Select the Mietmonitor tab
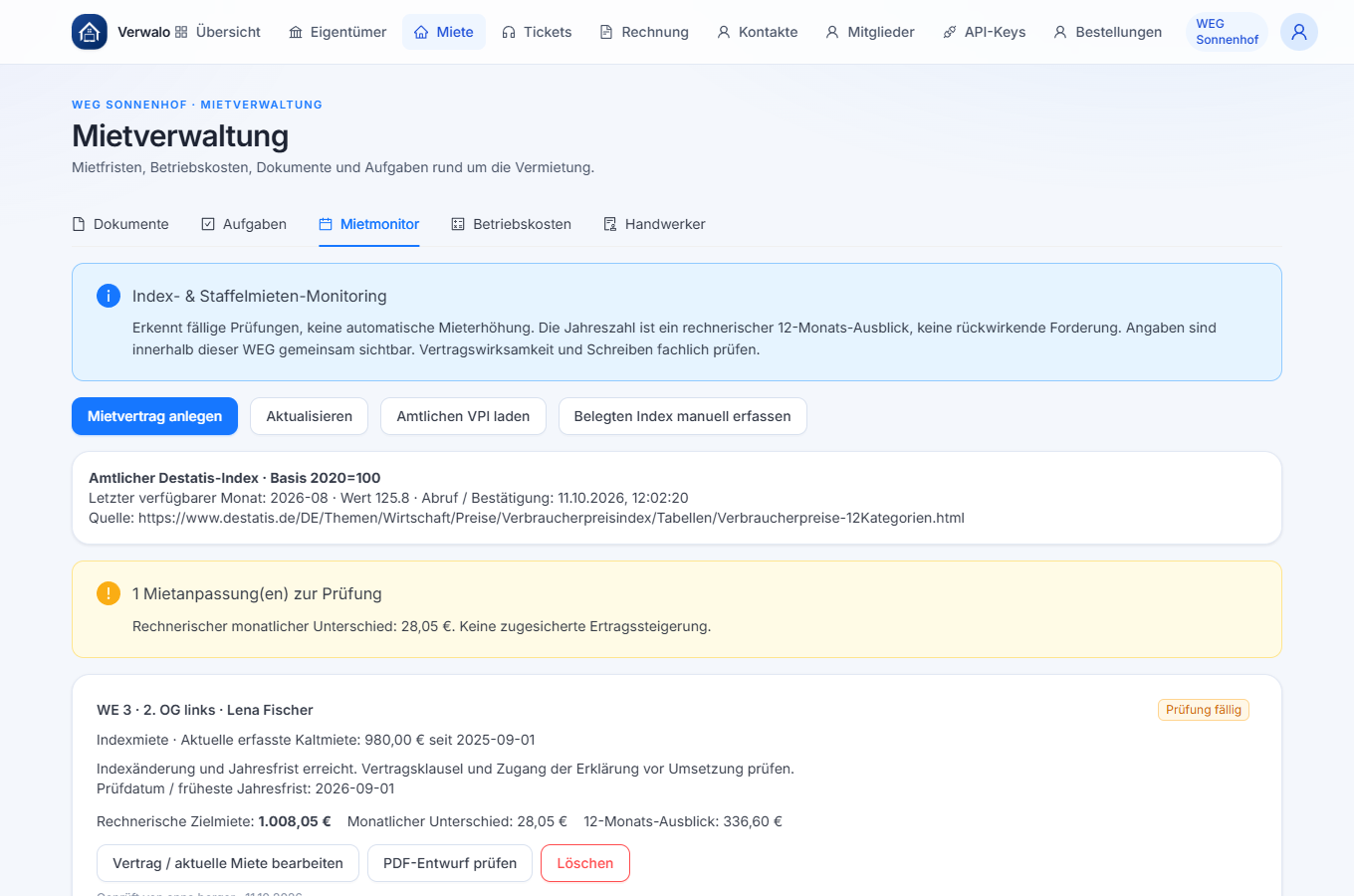The width and height of the screenshot is (1354, 896). point(369,224)
